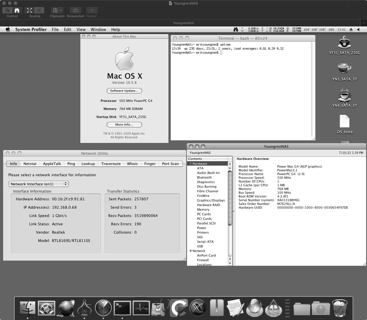Open the System Profiler application menu
The height and width of the screenshot is (320, 367).
click(x=31, y=30)
